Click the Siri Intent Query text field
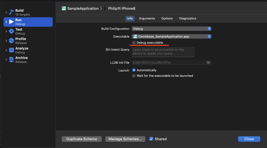Screen dimensions: 267x148 coord(163,52)
